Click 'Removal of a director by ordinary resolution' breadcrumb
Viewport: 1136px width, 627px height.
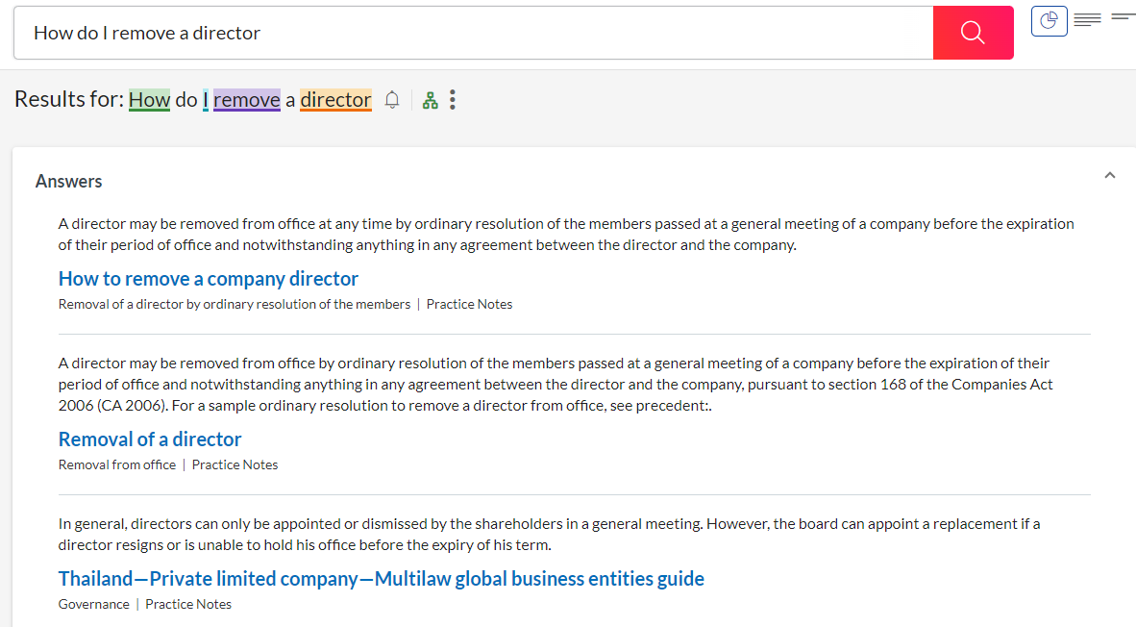pyautogui.click(x=235, y=304)
